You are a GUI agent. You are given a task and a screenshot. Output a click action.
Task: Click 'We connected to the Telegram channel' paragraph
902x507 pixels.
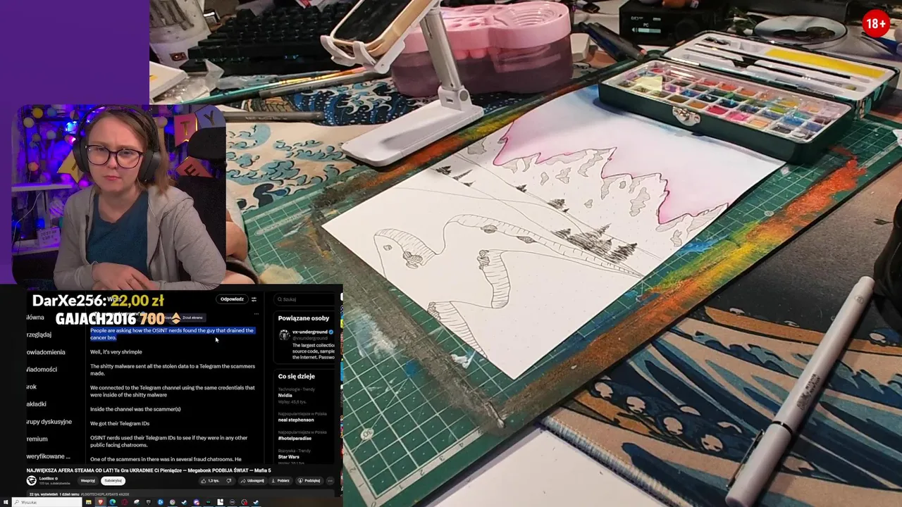coord(173,391)
